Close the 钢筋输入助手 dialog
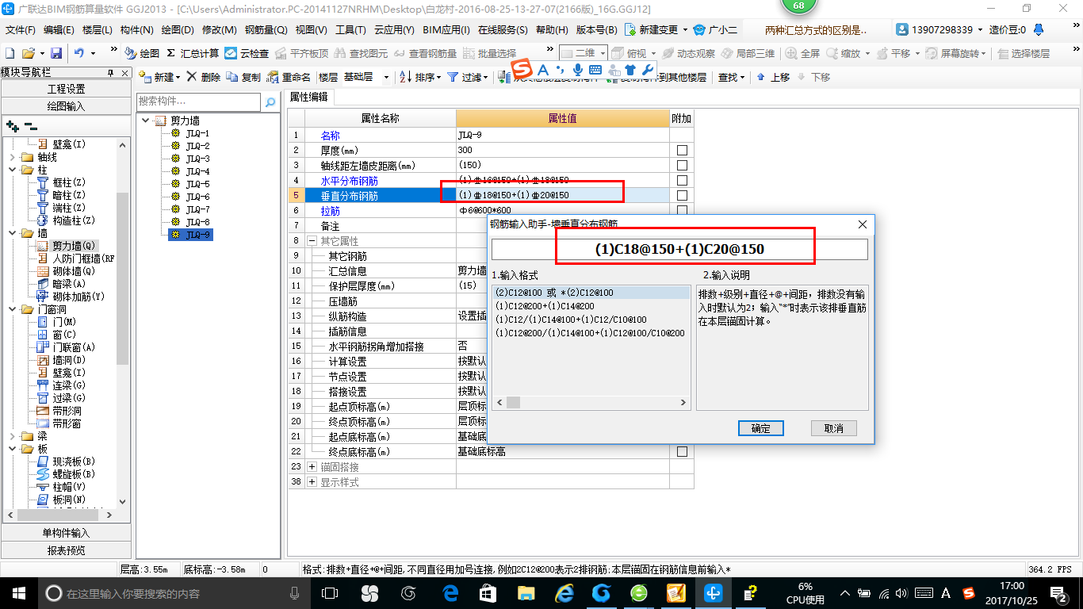Screen dimensions: 1083x609 tap(863, 224)
